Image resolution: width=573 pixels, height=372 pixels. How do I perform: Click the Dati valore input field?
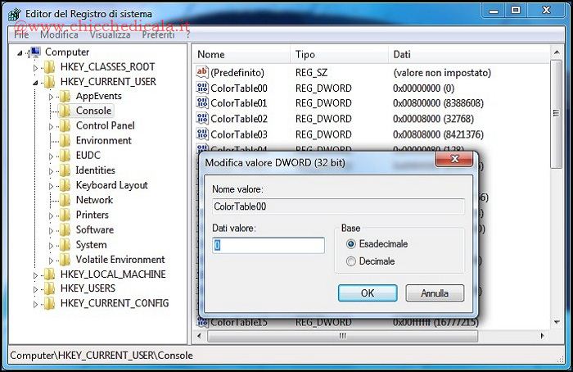point(268,245)
